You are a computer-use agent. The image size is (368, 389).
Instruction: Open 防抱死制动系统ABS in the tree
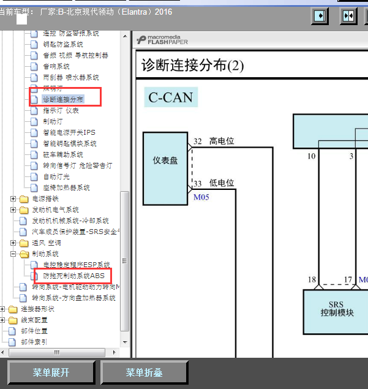click(x=74, y=276)
